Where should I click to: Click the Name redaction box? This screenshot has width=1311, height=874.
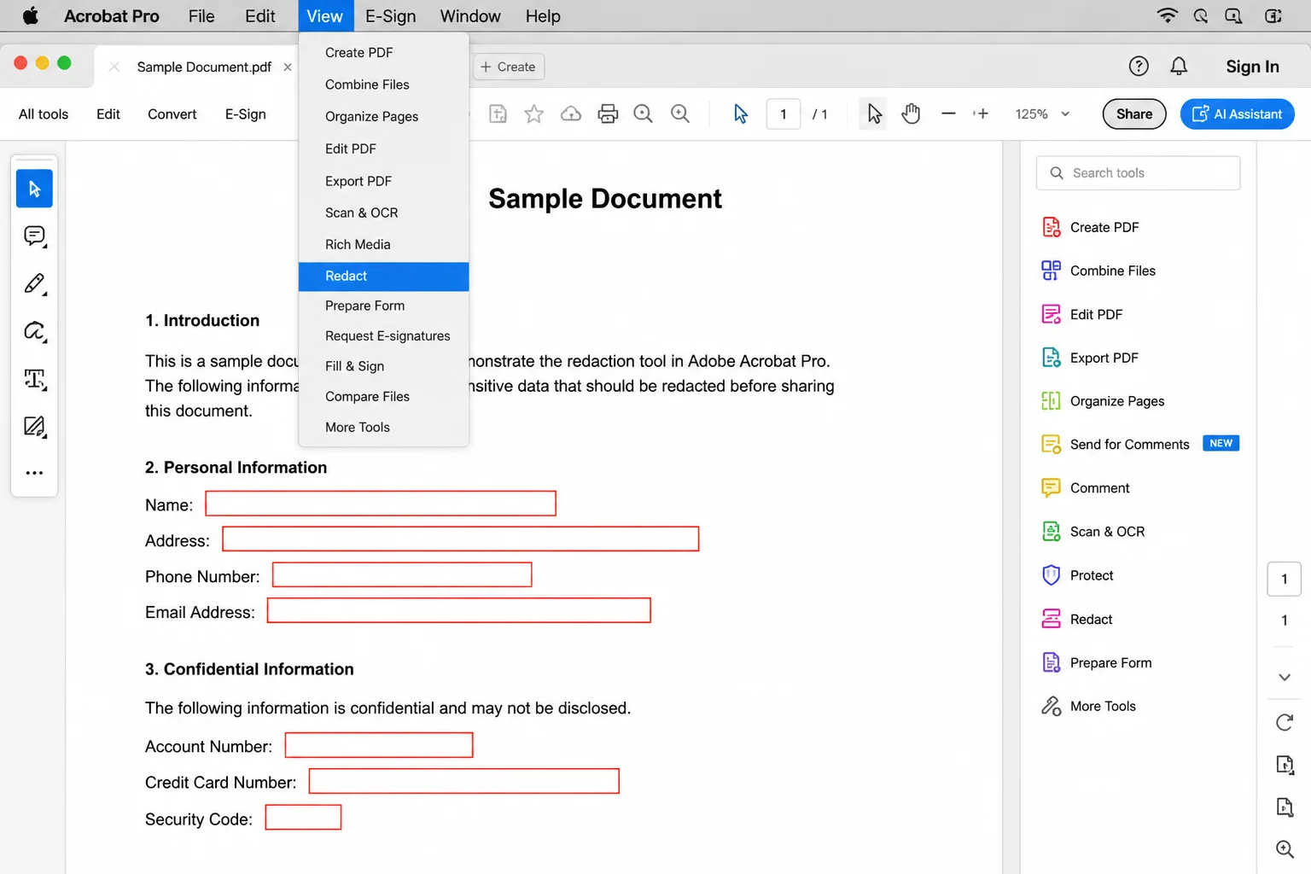[381, 504]
